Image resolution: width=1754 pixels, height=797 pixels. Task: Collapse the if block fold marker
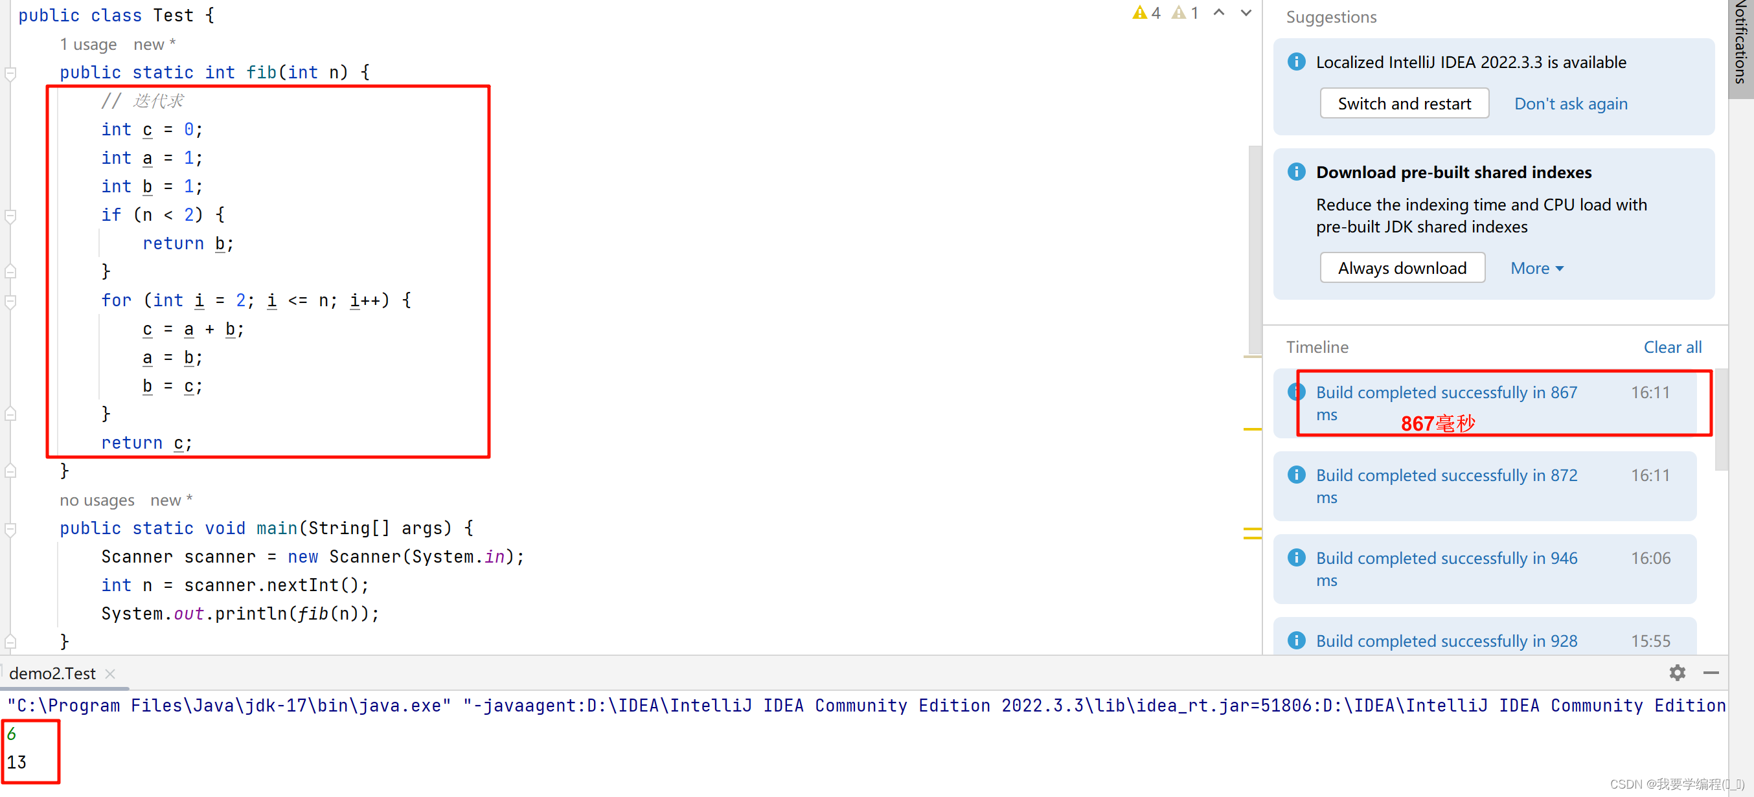tap(10, 216)
